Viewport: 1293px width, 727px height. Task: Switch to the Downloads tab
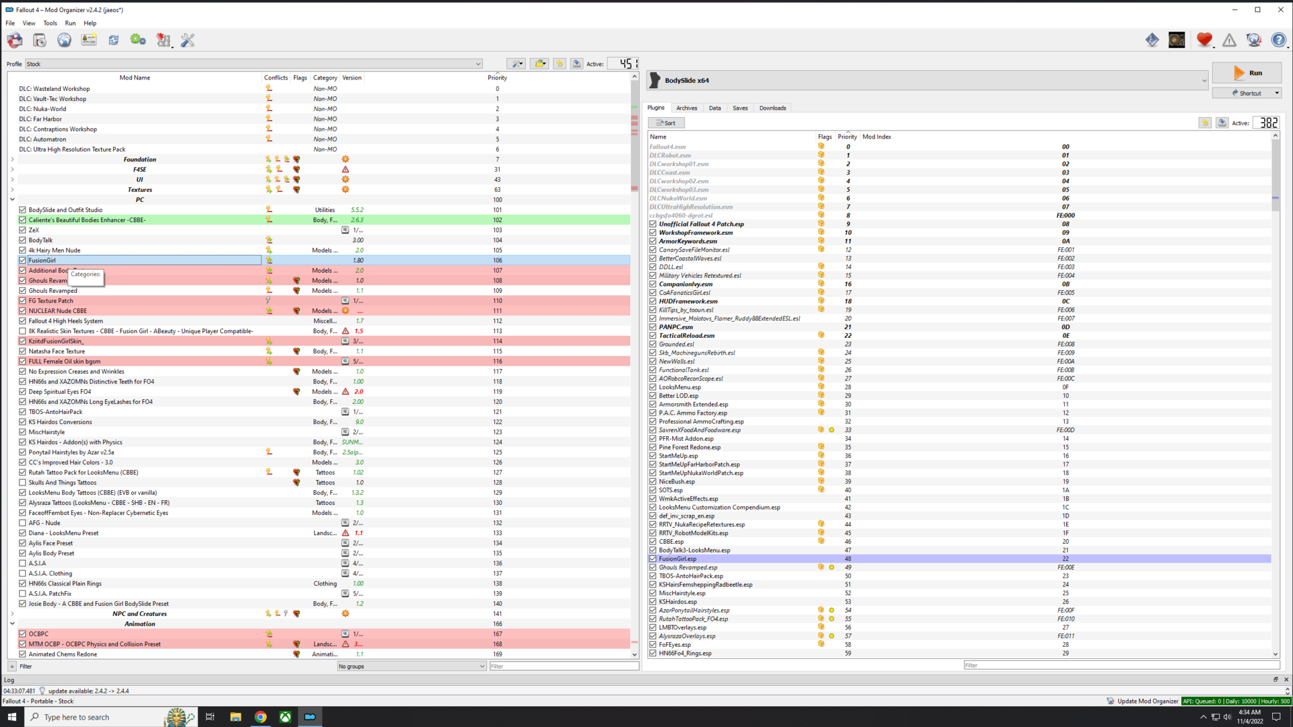coord(772,108)
